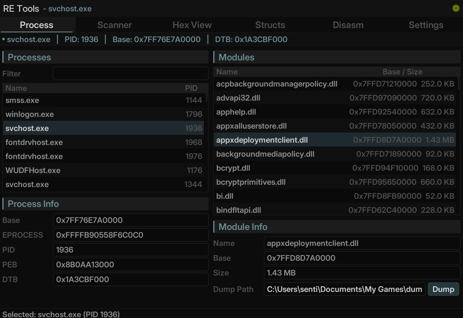This screenshot has height=318, width=463.
Task: Click the Dump Path input field
Action: click(x=345, y=289)
